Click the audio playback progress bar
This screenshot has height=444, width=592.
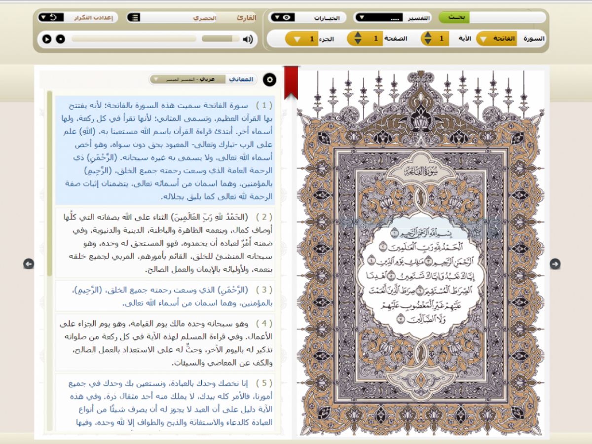[x=133, y=39]
